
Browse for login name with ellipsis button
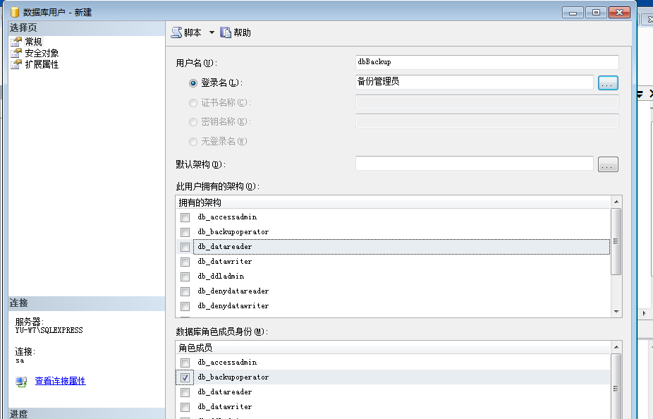pyautogui.click(x=608, y=83)
